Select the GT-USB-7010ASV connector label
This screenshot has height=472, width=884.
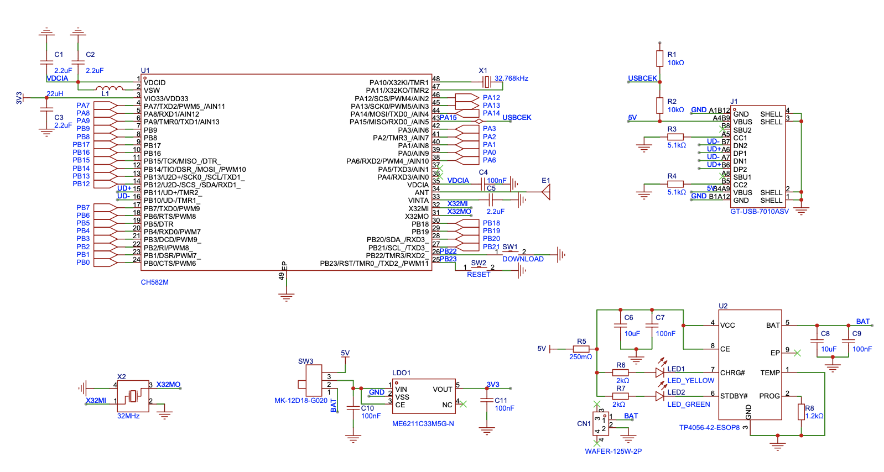759,212
